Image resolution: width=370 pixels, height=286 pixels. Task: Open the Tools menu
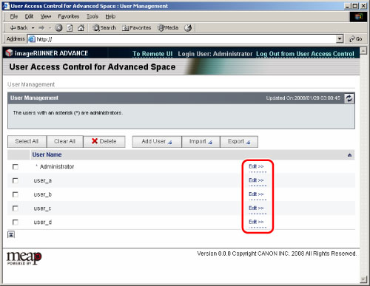(x=92, y=16)
